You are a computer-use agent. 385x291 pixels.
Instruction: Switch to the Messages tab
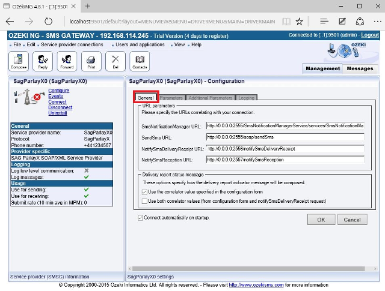coord(360,68)
